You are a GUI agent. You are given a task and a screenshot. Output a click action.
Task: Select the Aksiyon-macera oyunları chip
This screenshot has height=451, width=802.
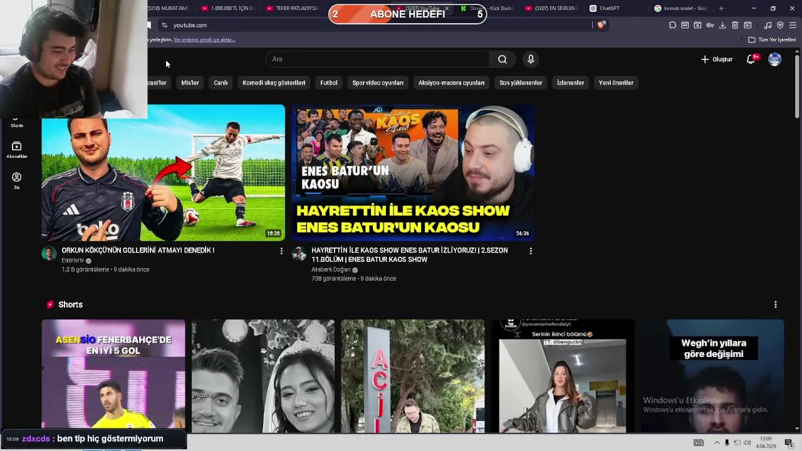[x=451, y=83]
